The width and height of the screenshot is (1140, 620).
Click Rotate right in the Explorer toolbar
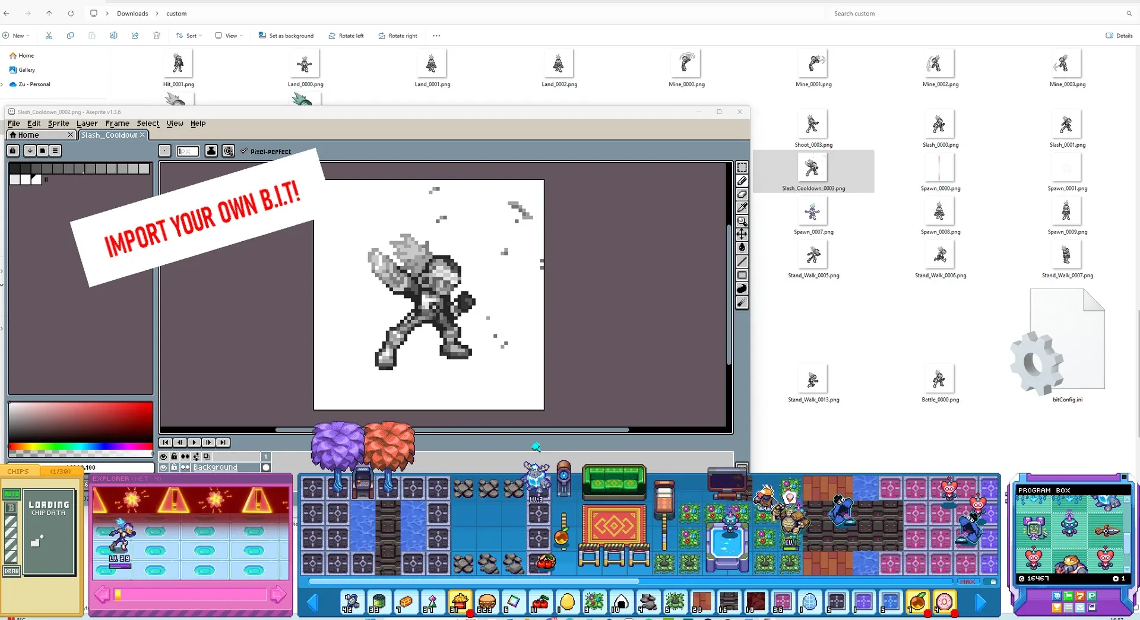[398, 36]
